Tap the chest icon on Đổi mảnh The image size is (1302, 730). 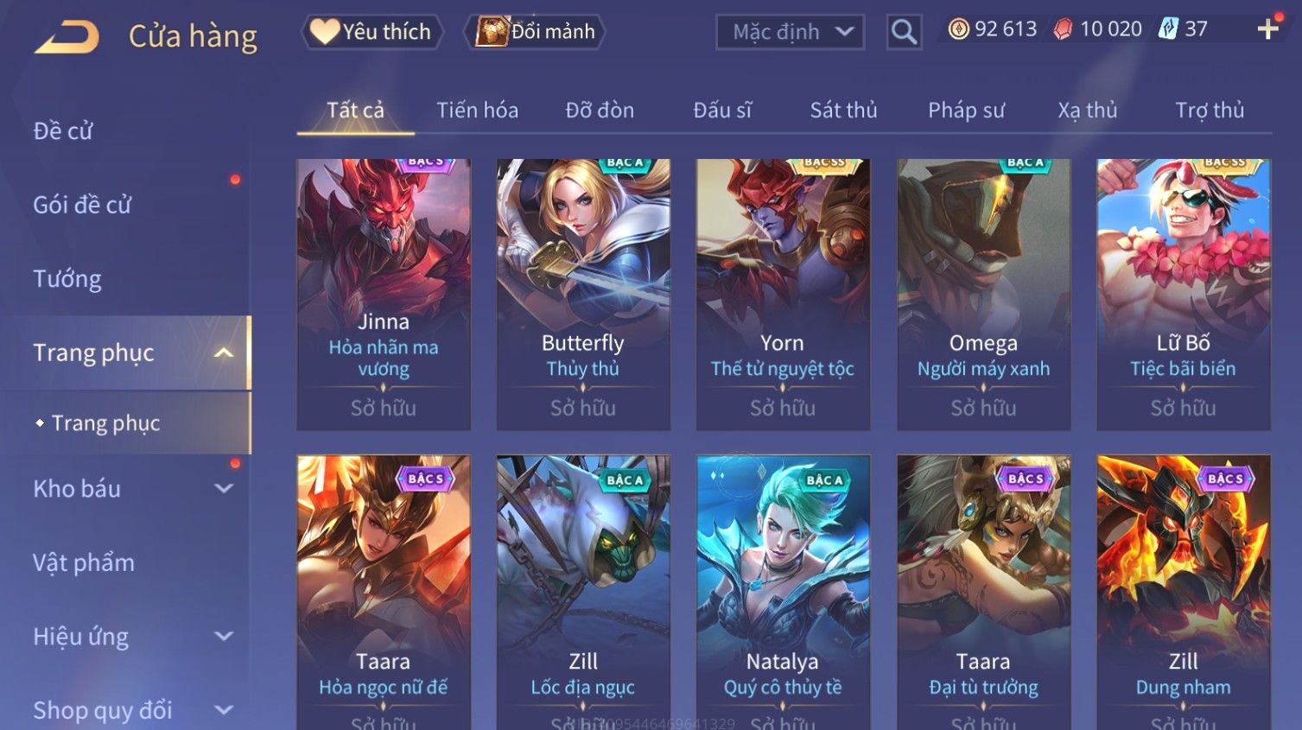[492, 32]
